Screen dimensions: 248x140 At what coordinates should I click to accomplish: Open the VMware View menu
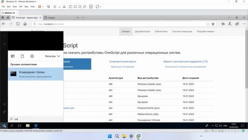(x=15, y=7)
